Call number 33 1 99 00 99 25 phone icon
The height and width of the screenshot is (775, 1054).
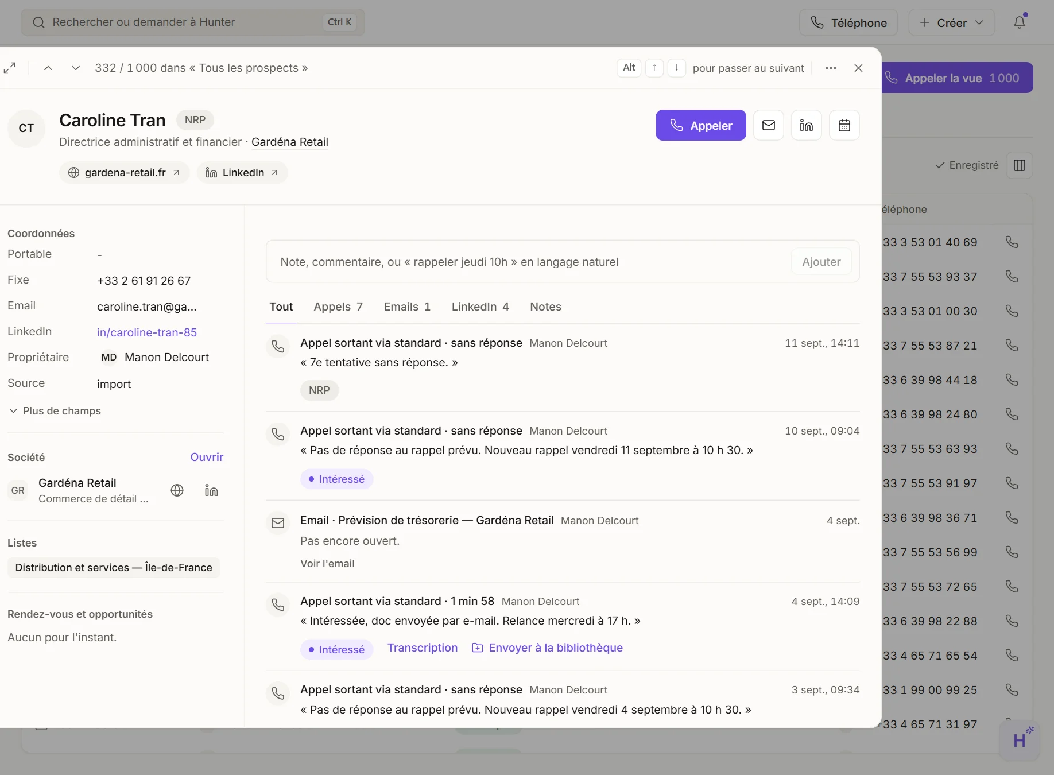(1012, 690)
